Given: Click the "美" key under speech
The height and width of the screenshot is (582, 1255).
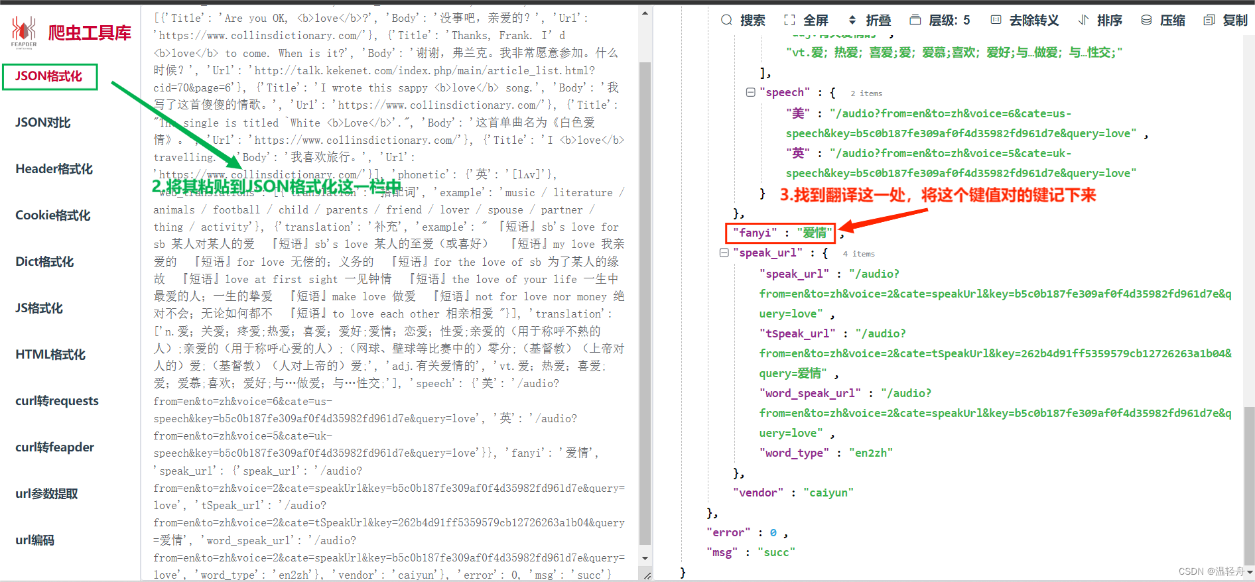Looking at the screenshot, I should click(x=798, y=113).
